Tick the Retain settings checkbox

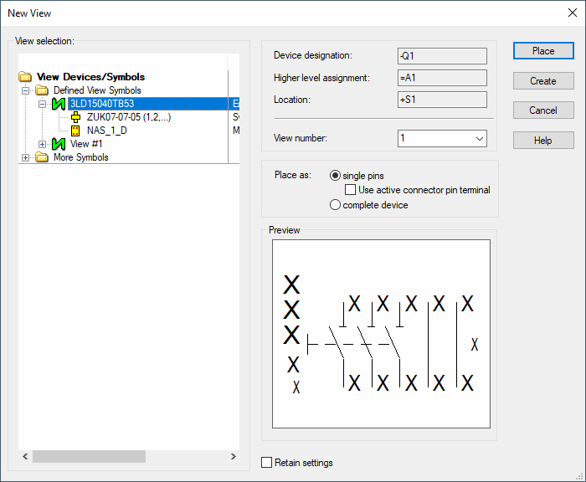(x=267, y=463)
